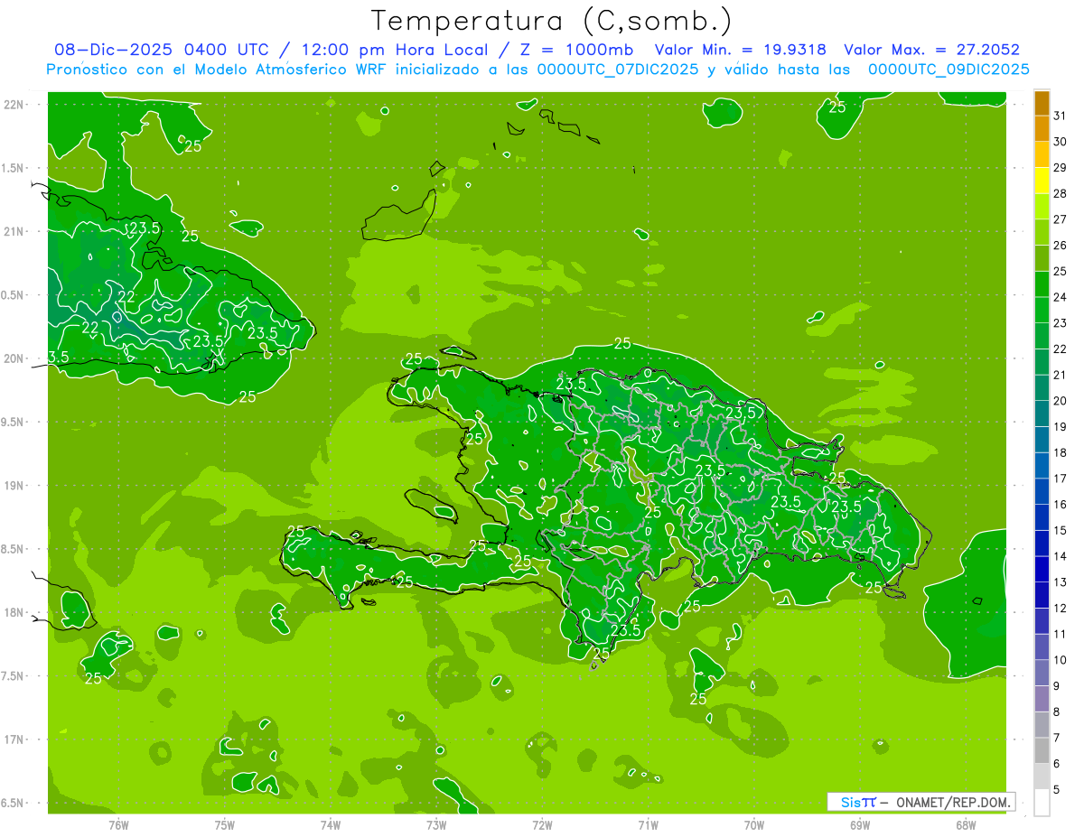Image resolution: width=1084 pixels, height=837 pixels.
Task: Click the "73W" longitude axis label
Action: (436, 825)
